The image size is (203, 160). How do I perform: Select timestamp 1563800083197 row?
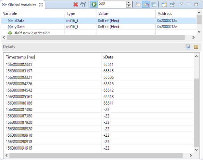tap(99, 71)
